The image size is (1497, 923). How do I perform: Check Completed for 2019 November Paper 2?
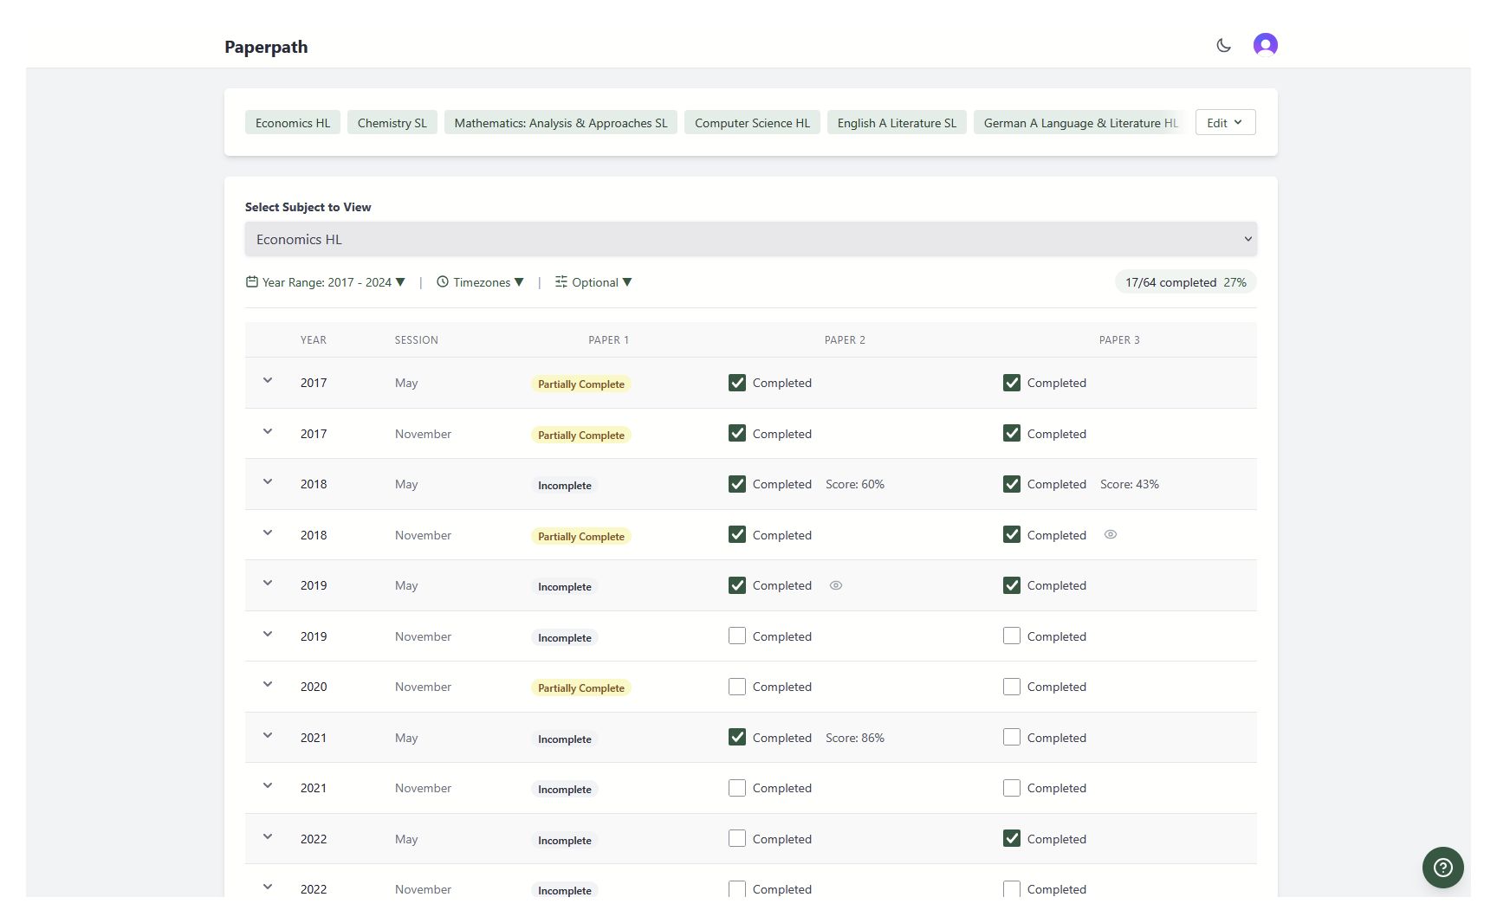(x=737, y=636)
